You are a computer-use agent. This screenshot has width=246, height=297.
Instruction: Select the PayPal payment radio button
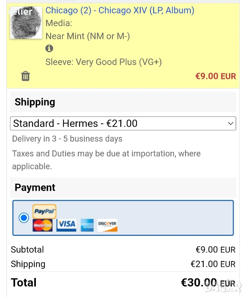(x=24, y=218)
